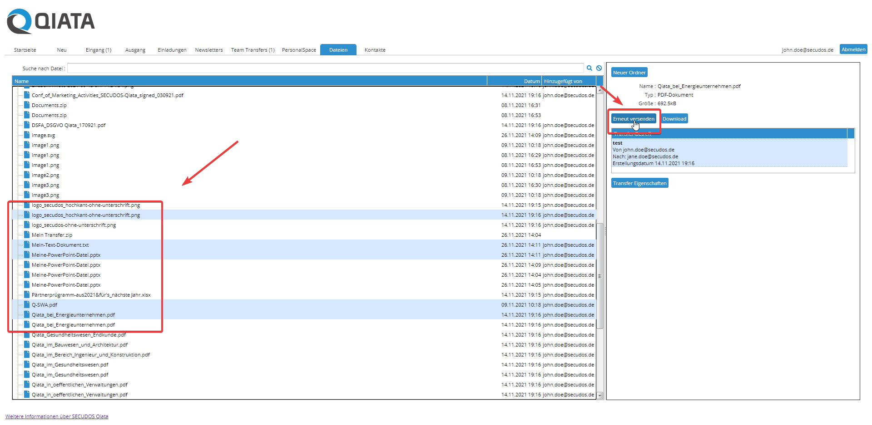Click the Download button

(x=674, y=119)
